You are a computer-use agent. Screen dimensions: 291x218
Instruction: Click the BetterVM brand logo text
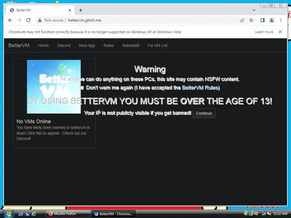coord(19,45)
